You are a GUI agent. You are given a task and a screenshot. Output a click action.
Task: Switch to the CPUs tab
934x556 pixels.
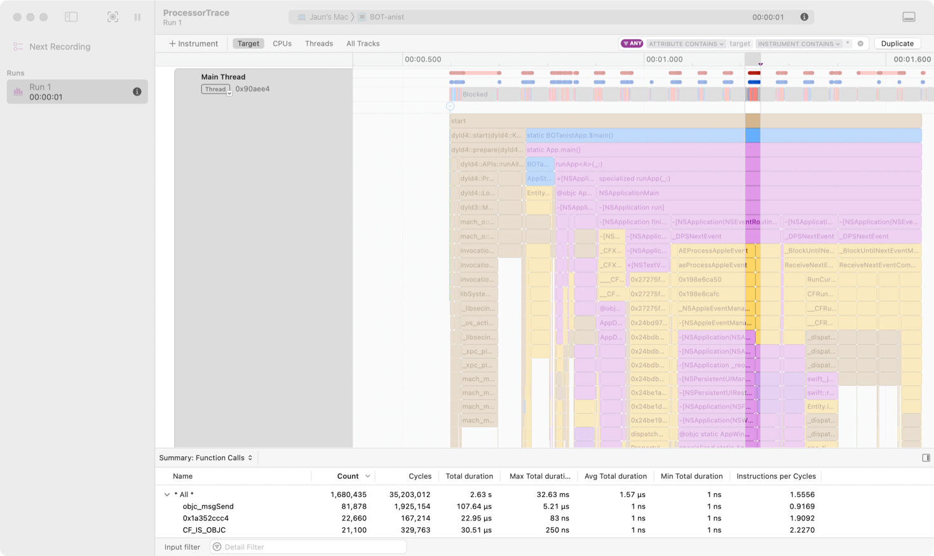coord(282,44)
